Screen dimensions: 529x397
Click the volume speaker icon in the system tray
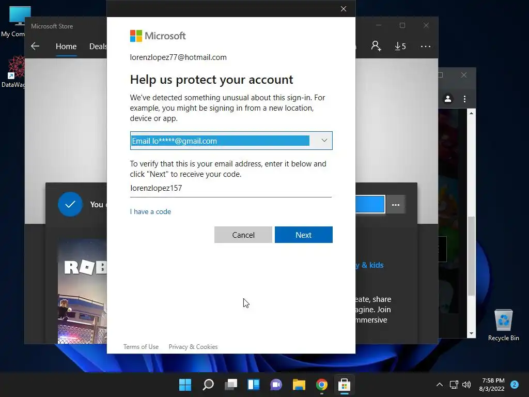(466, 385)
